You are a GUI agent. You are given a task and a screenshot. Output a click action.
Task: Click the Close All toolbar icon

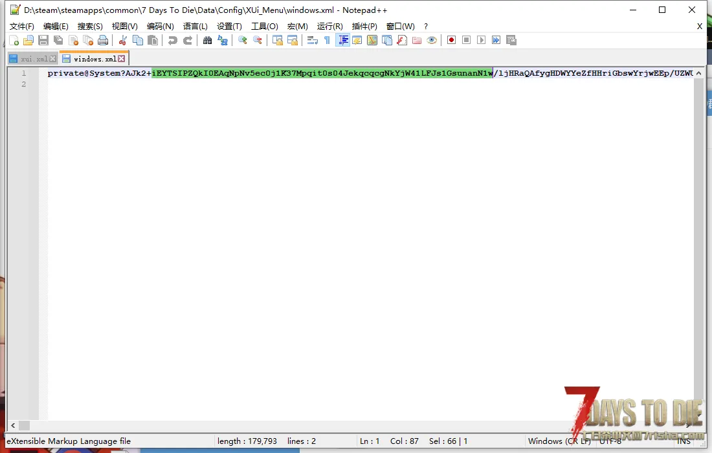coord(88,40)
